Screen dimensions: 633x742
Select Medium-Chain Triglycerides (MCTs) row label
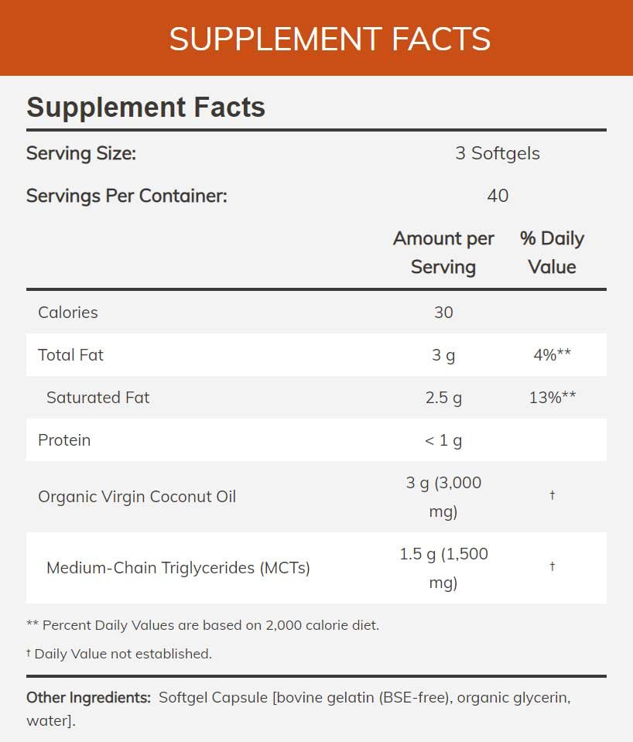178,568
